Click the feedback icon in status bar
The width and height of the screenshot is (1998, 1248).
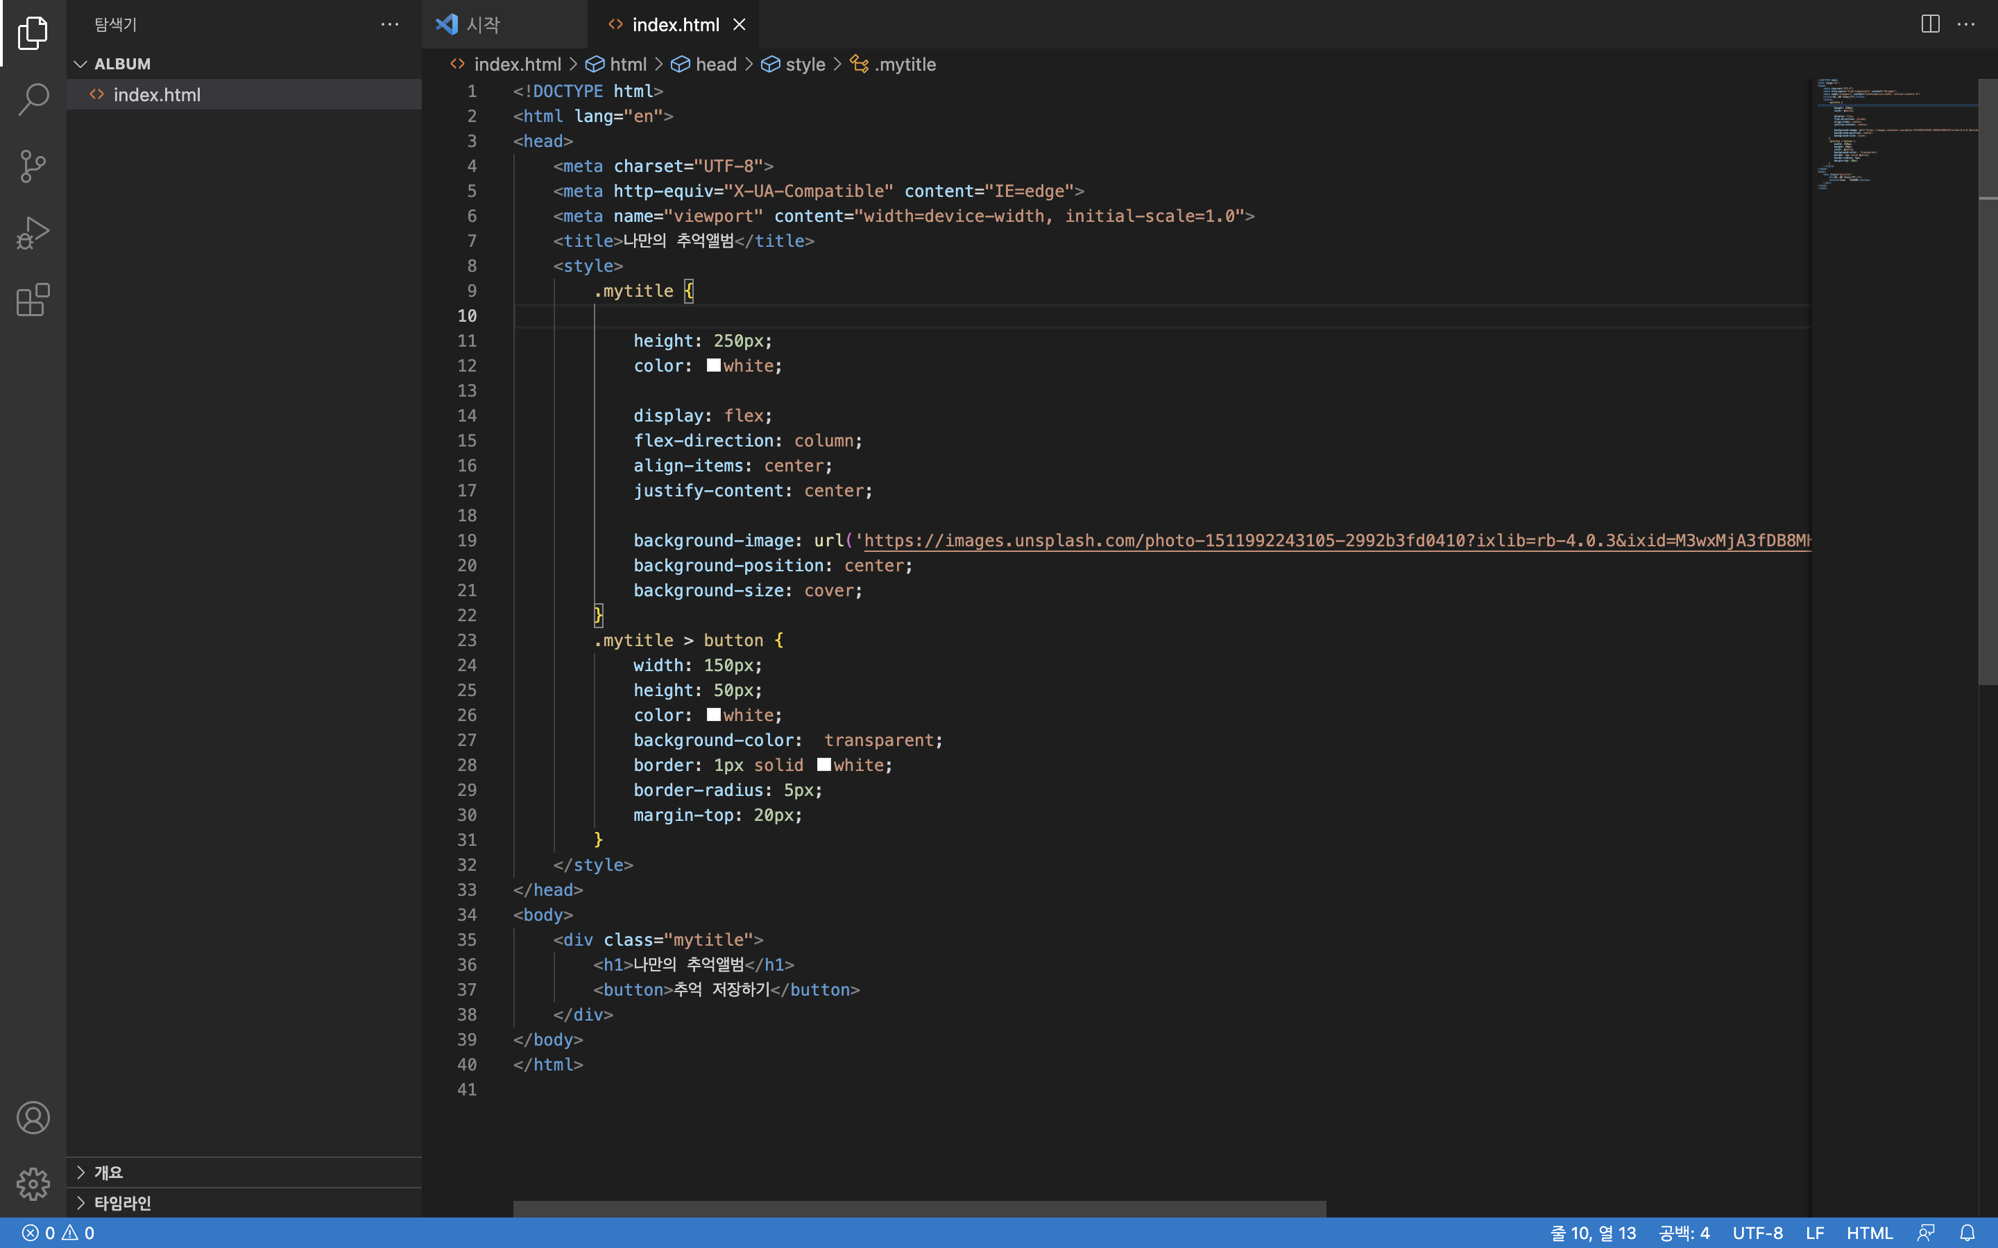1926,1232
